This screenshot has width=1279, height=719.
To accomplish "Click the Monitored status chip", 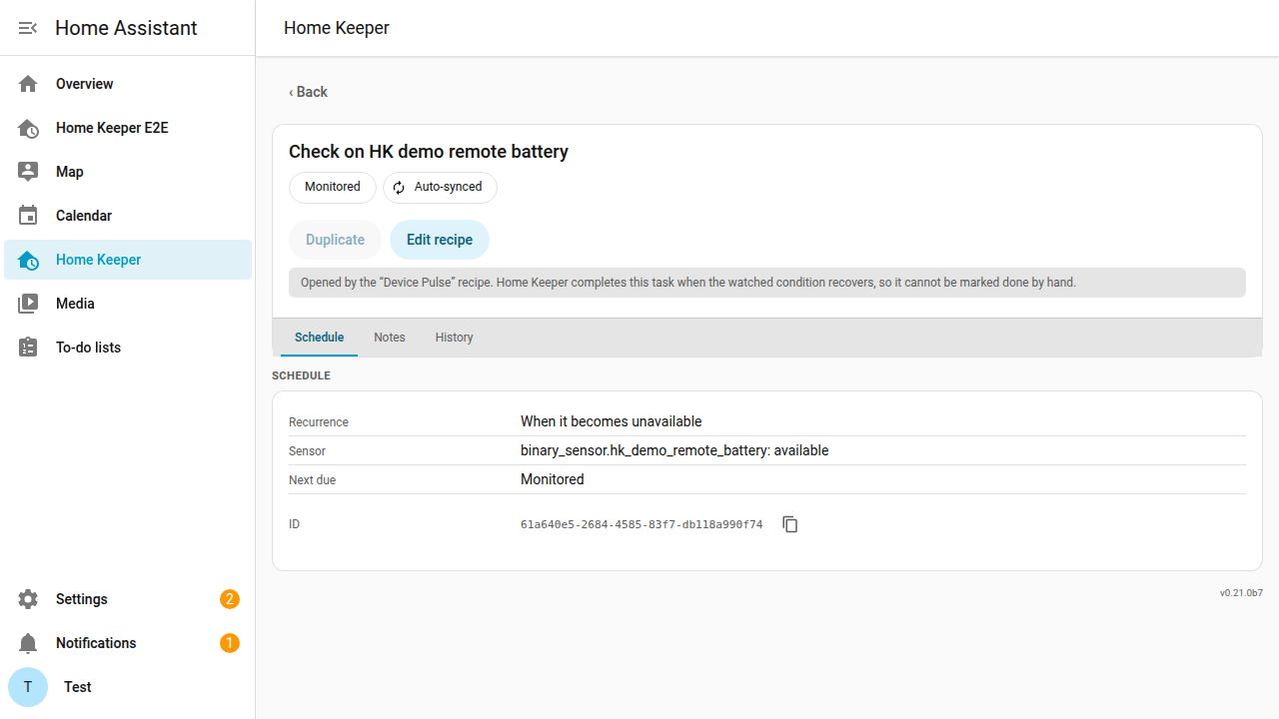I will click(333, 188).
